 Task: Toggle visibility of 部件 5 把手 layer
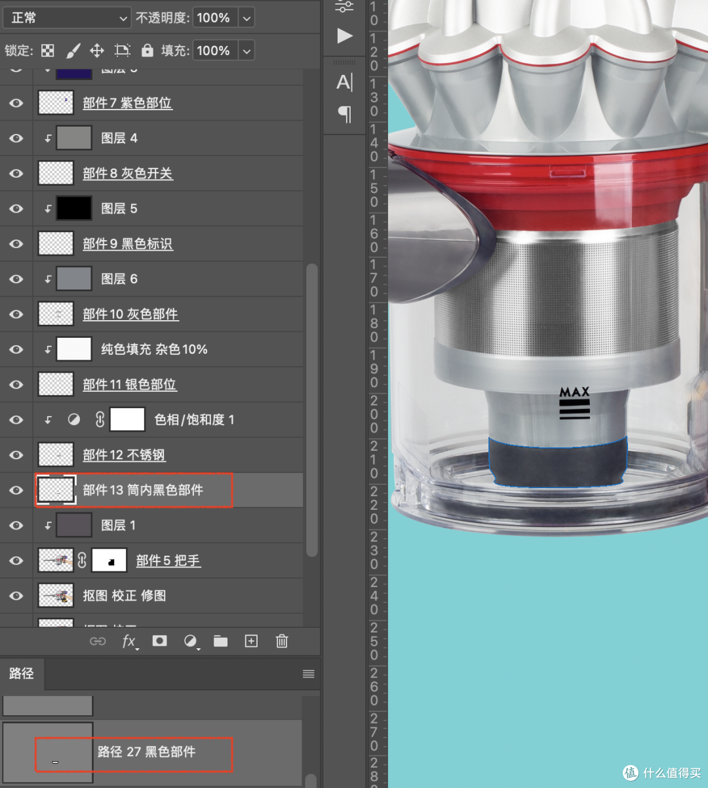point(16,560)
